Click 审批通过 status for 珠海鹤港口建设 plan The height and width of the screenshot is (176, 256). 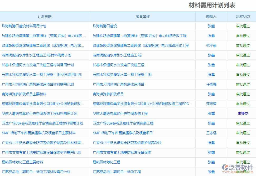242,26
